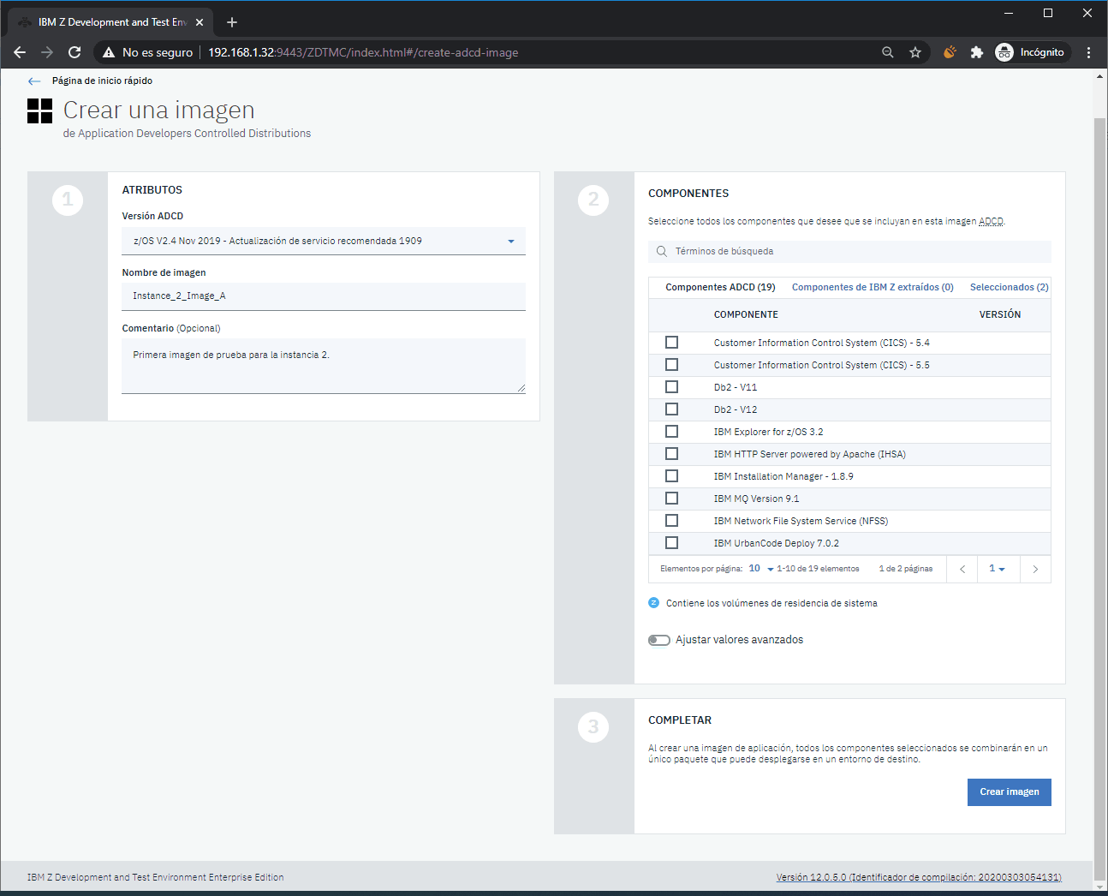The height and width of the screenshot is (896, 1108).
Task: Open Chrome three-dot menu
Action: pos(1088,52)
